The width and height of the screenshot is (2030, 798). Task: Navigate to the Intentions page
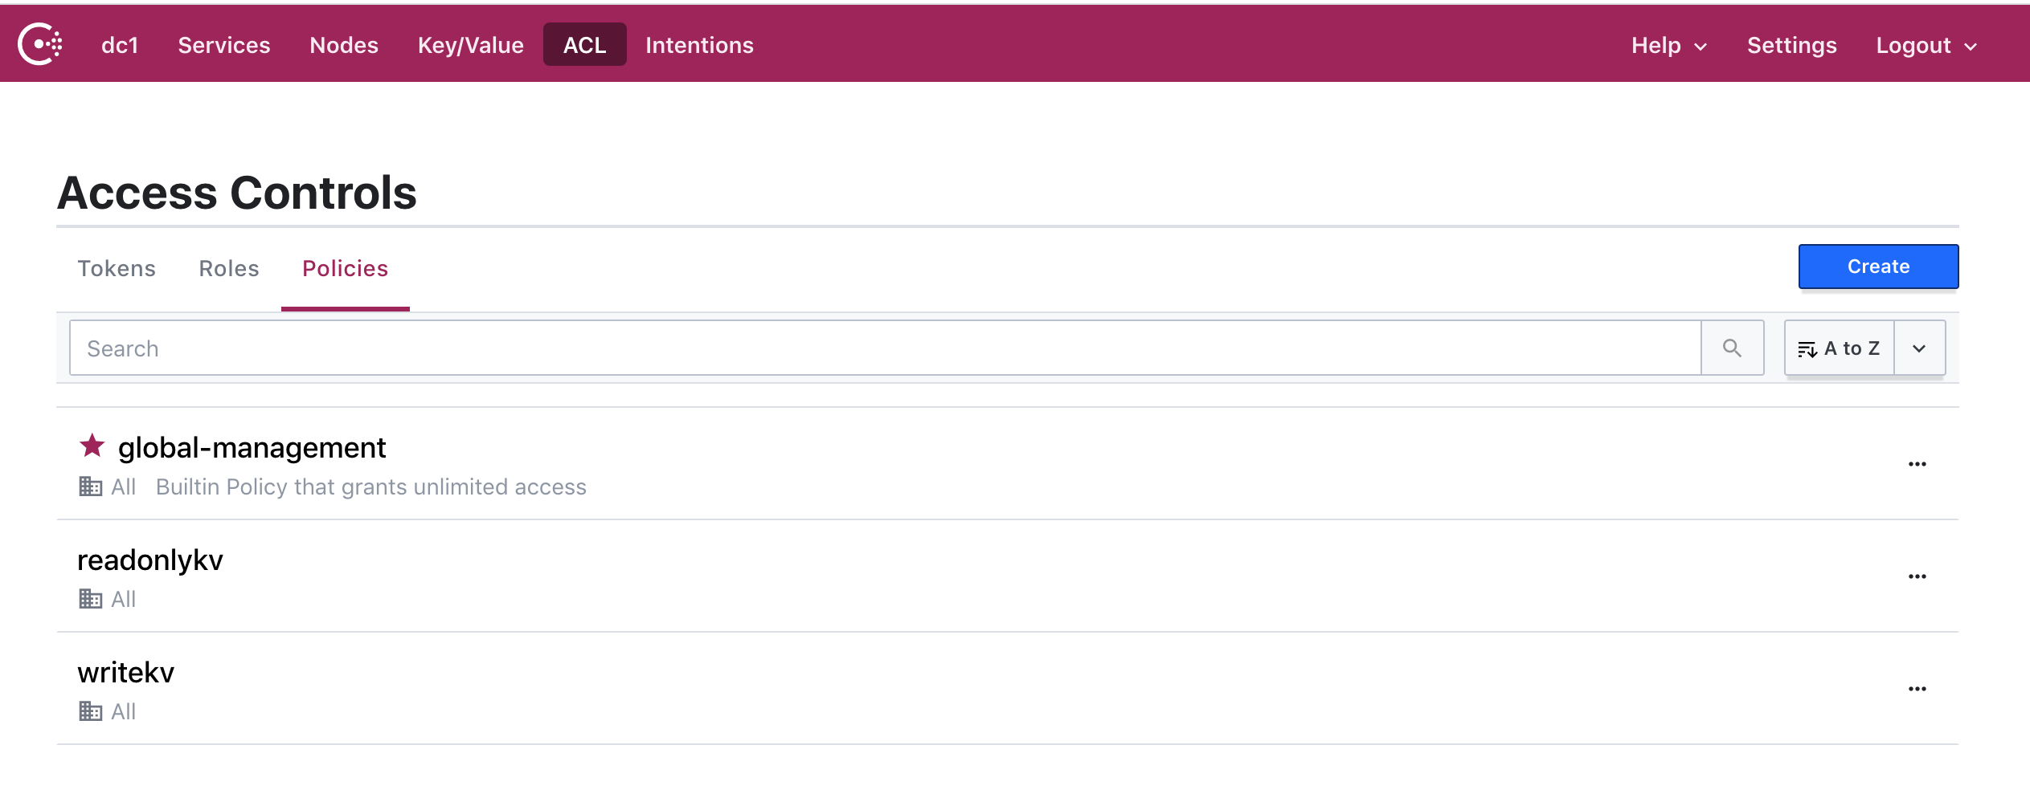[699, 46]
